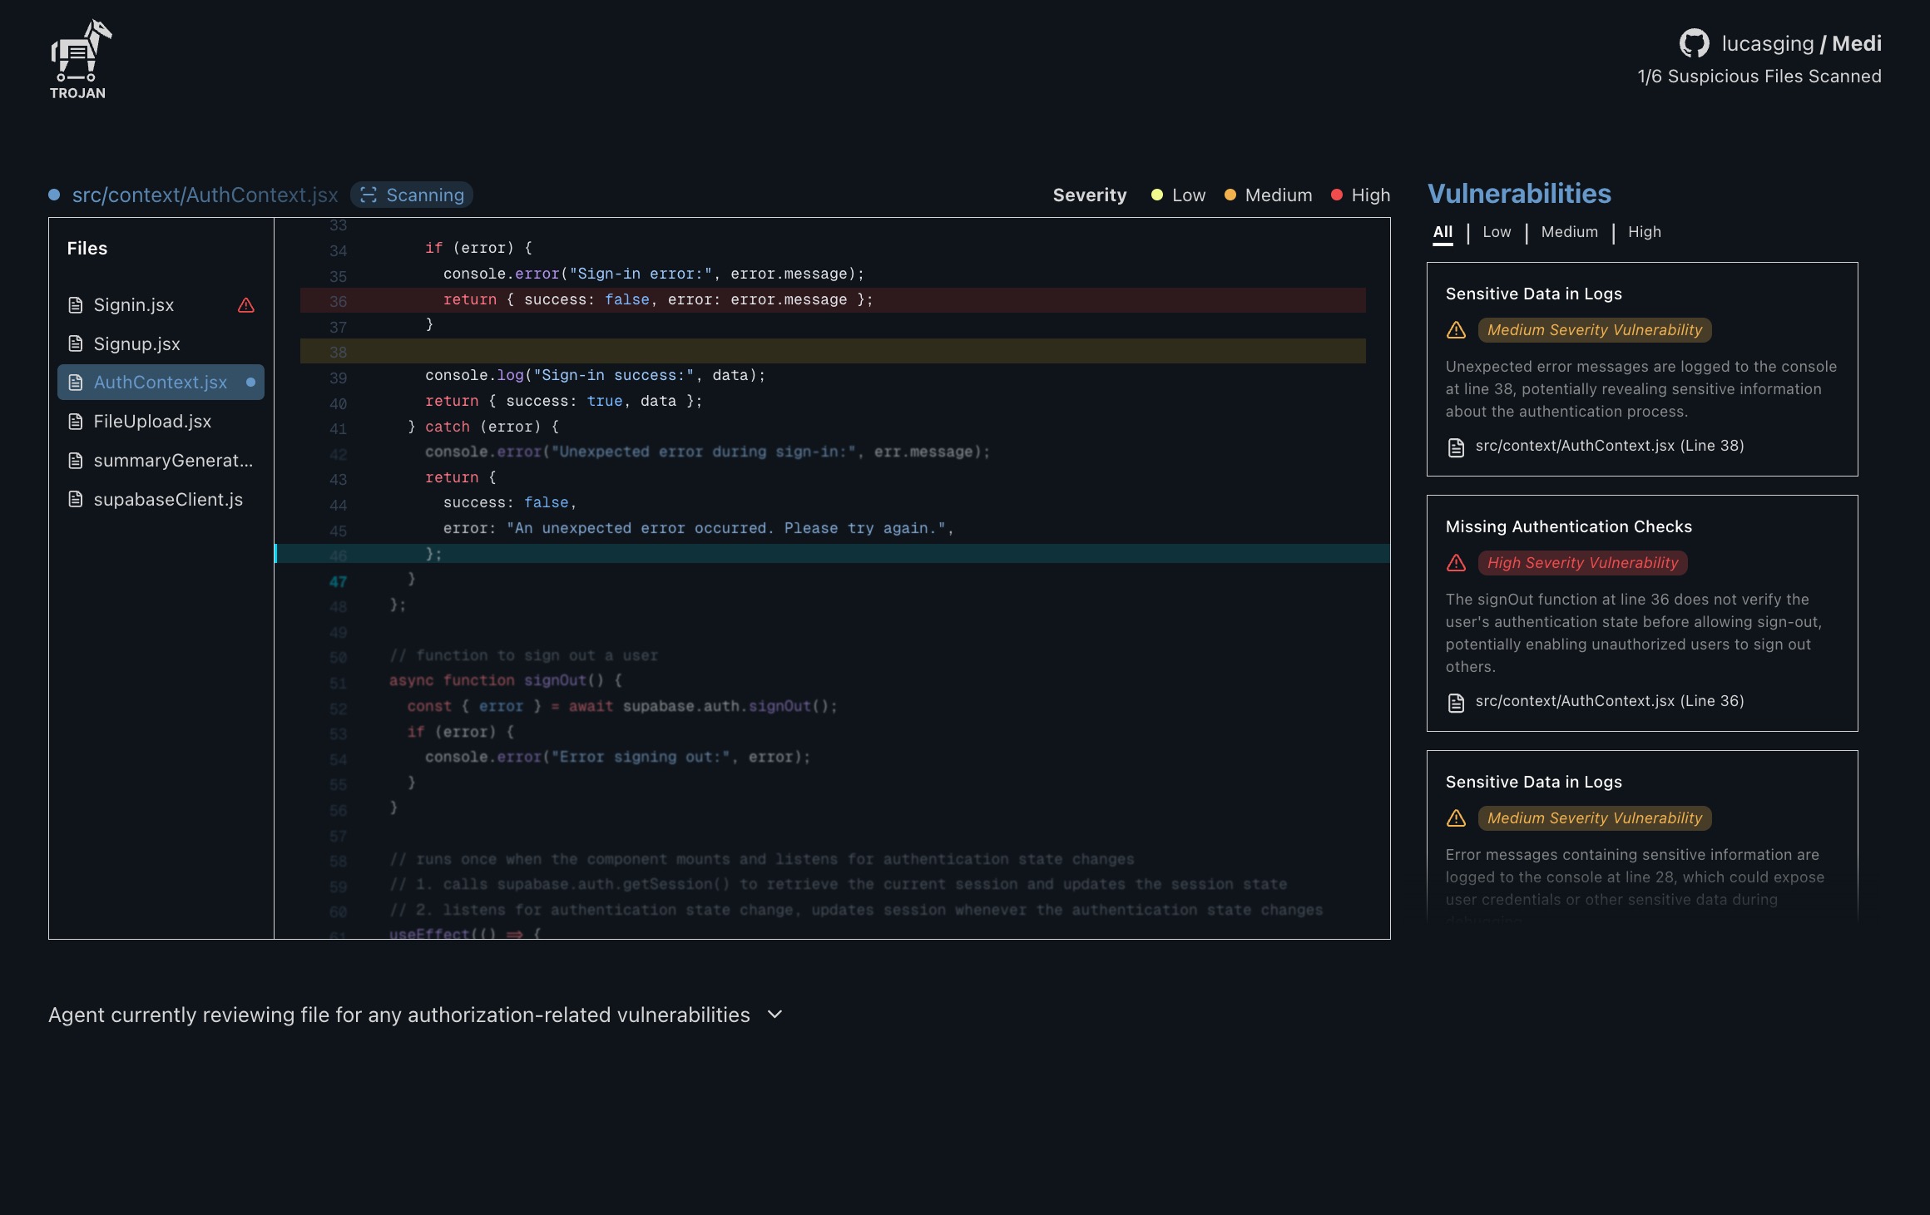Open src/context/AuthContext.jsx (Line 36) link
This screenshot has height=1215, width=1930.
(x=1609, y=701)
